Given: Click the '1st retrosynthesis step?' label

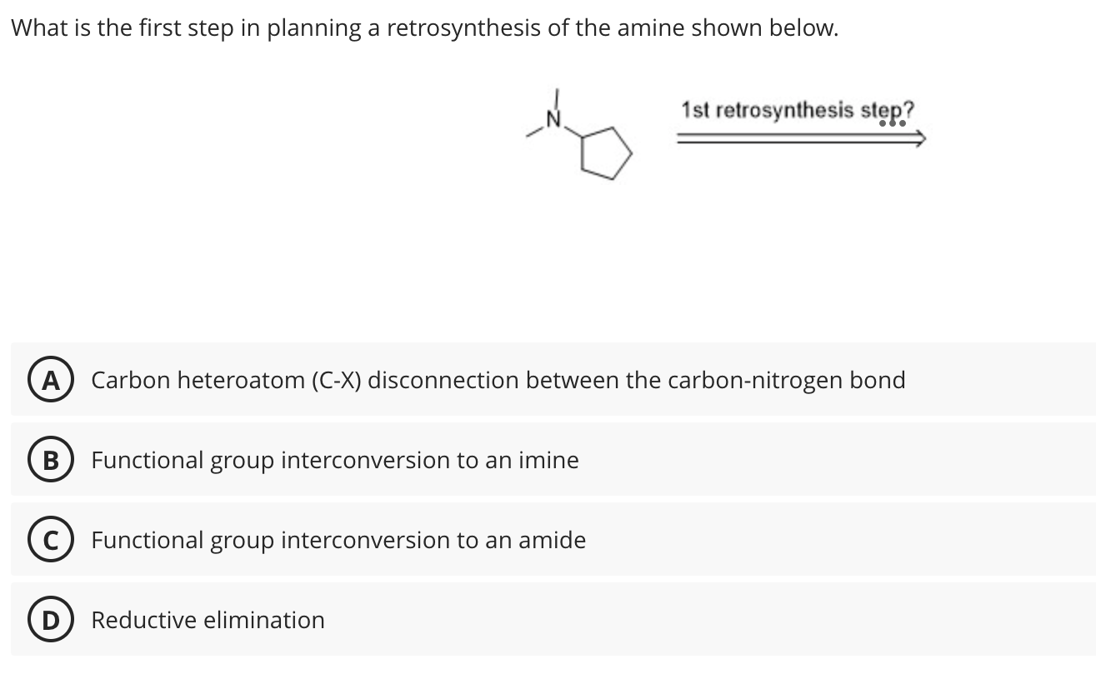Looking at the screenshot, I should (796, 110).
